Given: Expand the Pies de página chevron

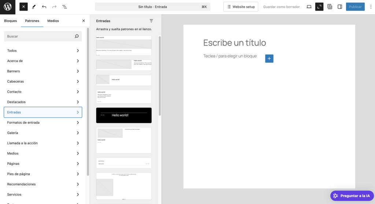Looking at the screenshot, I should coord(78,174).
